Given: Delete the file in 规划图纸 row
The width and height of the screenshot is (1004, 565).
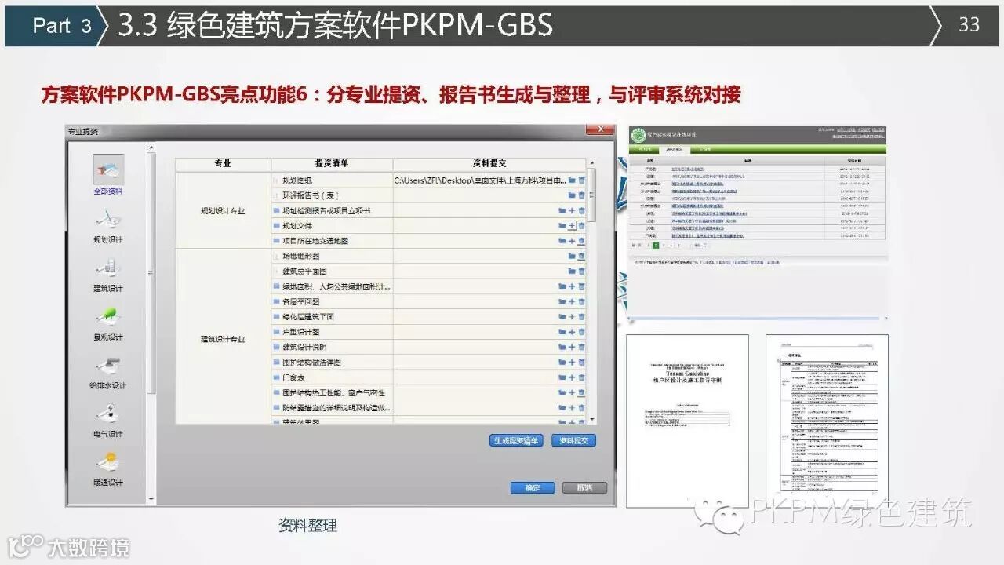Looking at the screenshot, I should (581, 180).
